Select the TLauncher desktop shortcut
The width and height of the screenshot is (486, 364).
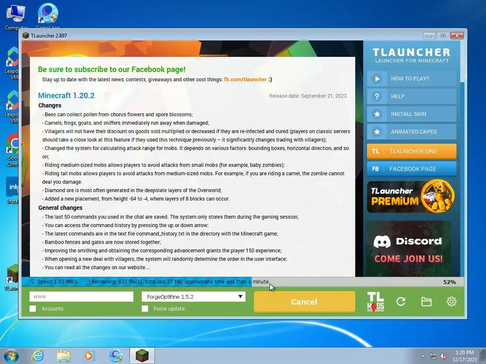click(12, 277)
